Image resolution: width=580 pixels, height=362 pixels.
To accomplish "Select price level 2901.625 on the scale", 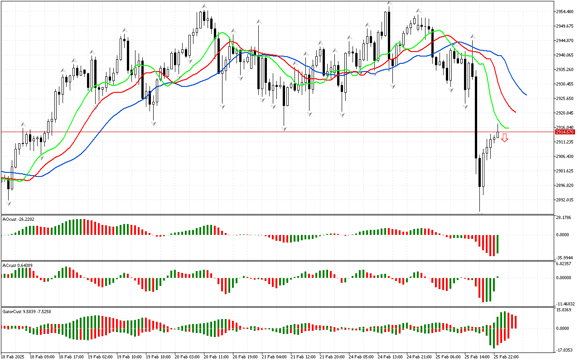I will (565, 171).
